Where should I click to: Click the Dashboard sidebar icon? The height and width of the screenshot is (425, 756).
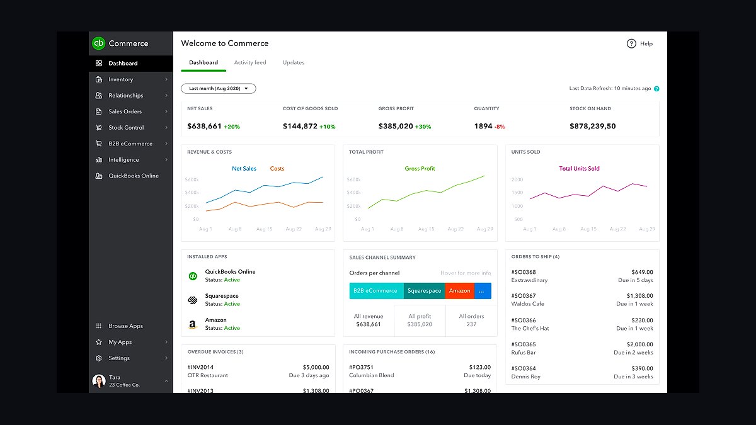[x=99, y=64]
